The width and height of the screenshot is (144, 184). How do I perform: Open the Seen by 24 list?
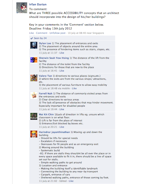(x=40, y=38)
